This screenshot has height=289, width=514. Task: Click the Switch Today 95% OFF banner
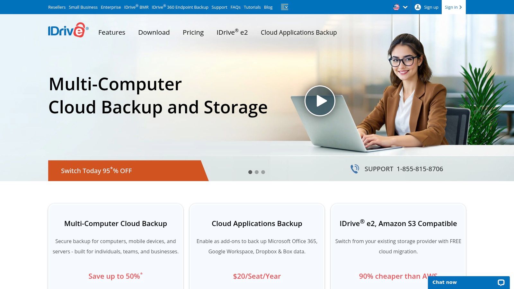point(128,171)
